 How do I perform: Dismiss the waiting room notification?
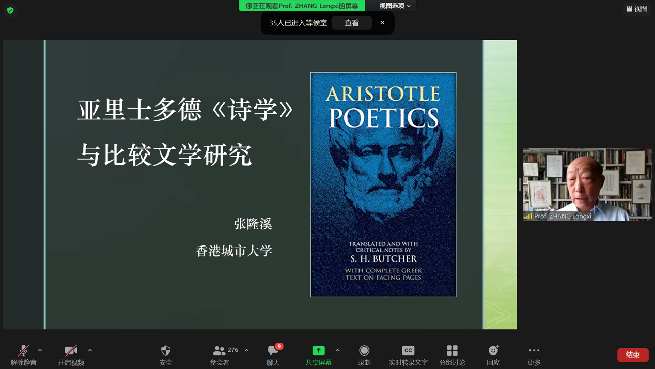tap(382, 23)
